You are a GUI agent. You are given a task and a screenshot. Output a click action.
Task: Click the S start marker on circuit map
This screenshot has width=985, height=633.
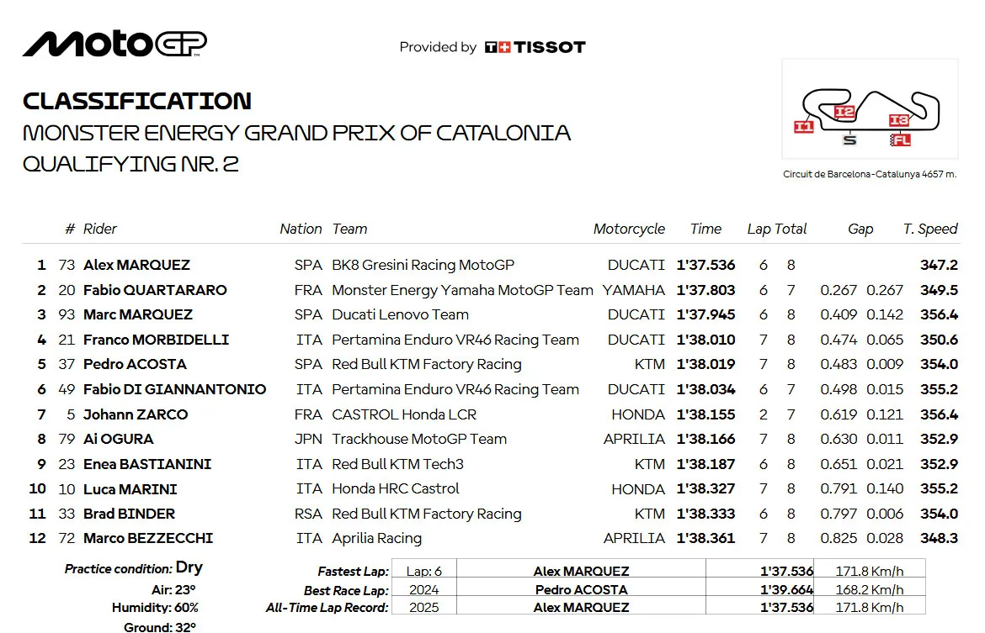[x=849, y=140]
